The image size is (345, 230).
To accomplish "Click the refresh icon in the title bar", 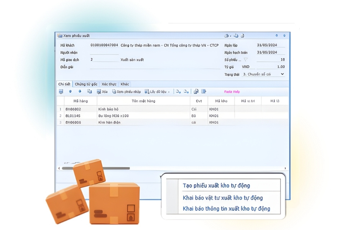I will coord(236,36).
